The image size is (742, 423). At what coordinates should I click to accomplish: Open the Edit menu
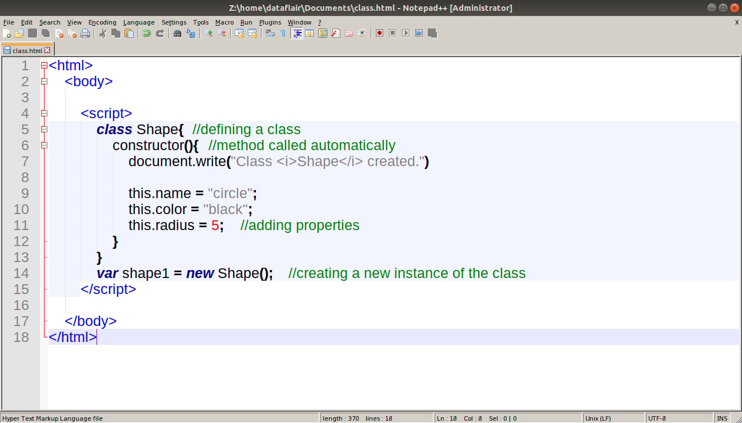pyautogui.click(x=27, y=22)
